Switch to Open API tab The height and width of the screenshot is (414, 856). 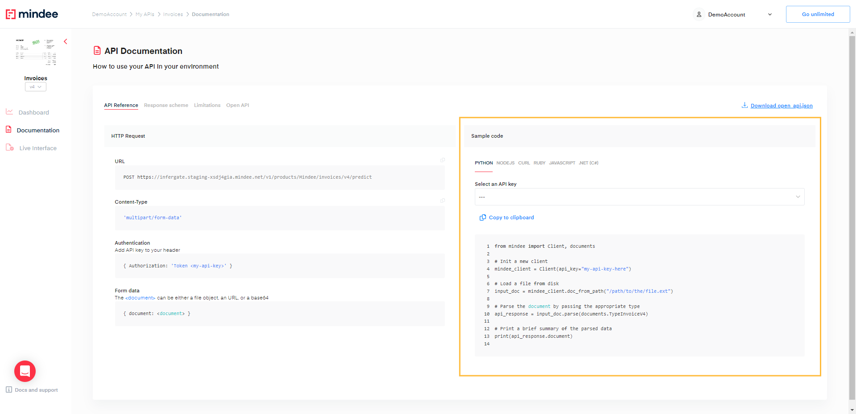pos(238,105)
